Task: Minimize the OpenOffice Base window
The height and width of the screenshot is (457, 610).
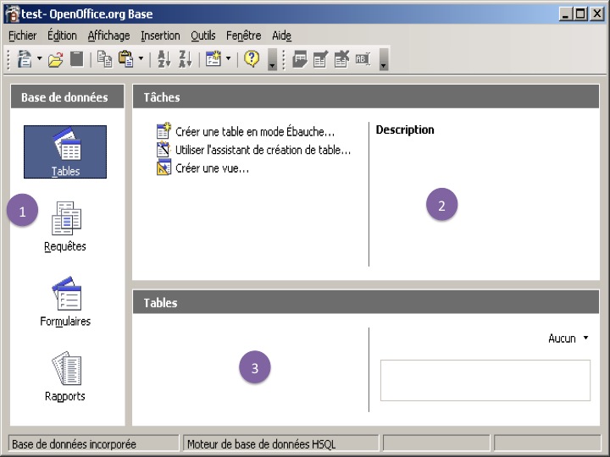Action: [565, 14]
